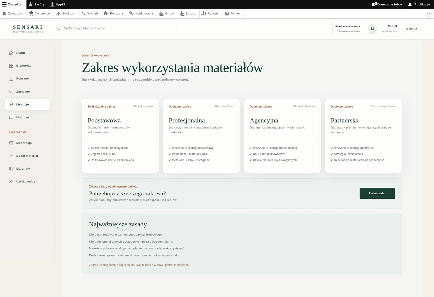The image size is (434, 297).
Task: Open Biblioteka grid icon in sidebar
Action: [11, 66]
